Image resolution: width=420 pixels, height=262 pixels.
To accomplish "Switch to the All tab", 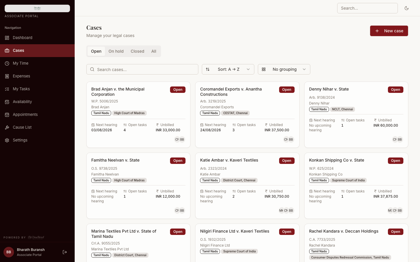I will coord(154,51).
